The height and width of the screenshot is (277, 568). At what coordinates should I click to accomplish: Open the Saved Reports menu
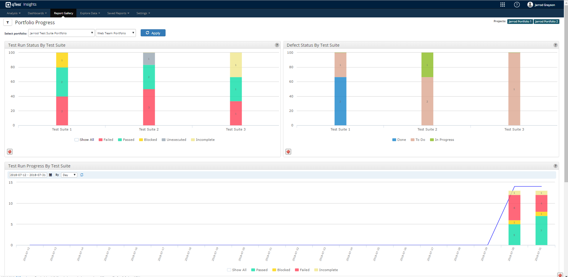tap(118, 13)
